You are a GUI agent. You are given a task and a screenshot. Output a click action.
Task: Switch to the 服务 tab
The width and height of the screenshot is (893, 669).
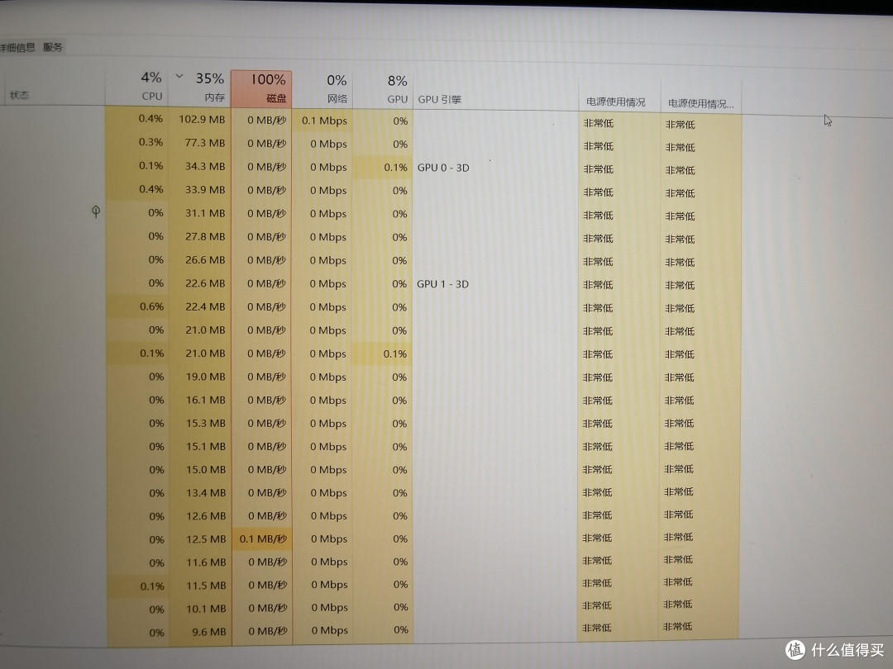click(52, 47)
